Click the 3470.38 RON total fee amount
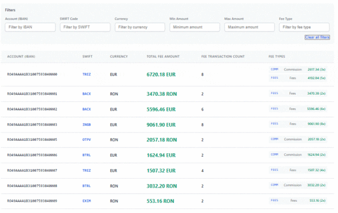Screen dimensions: 338x213 coord(162,94)
